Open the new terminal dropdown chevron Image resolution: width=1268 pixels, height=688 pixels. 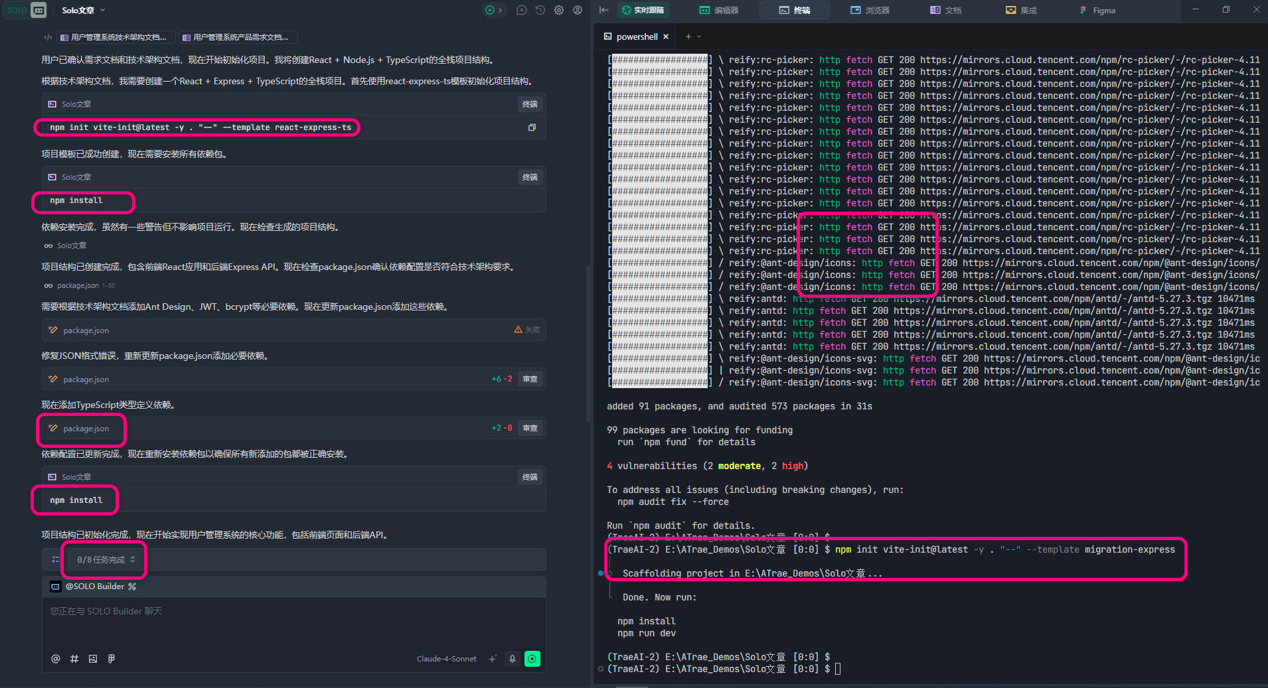coord(699,37)
